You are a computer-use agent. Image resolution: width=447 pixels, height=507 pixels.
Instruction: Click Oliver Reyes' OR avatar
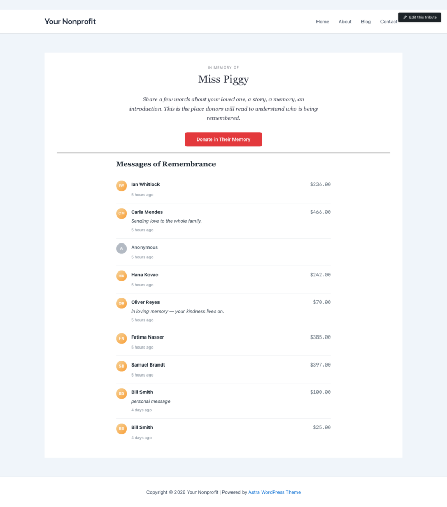[122, 303]
